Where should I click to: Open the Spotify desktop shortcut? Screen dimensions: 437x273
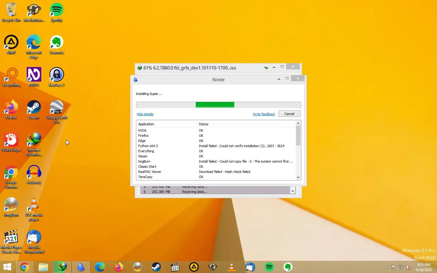(57, 12)
